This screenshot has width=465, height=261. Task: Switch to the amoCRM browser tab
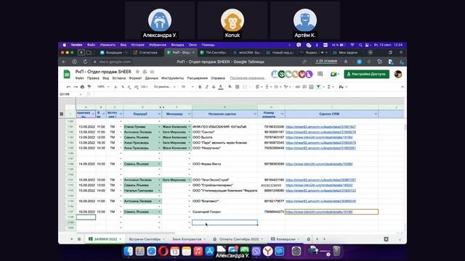[x=247, y=53]
